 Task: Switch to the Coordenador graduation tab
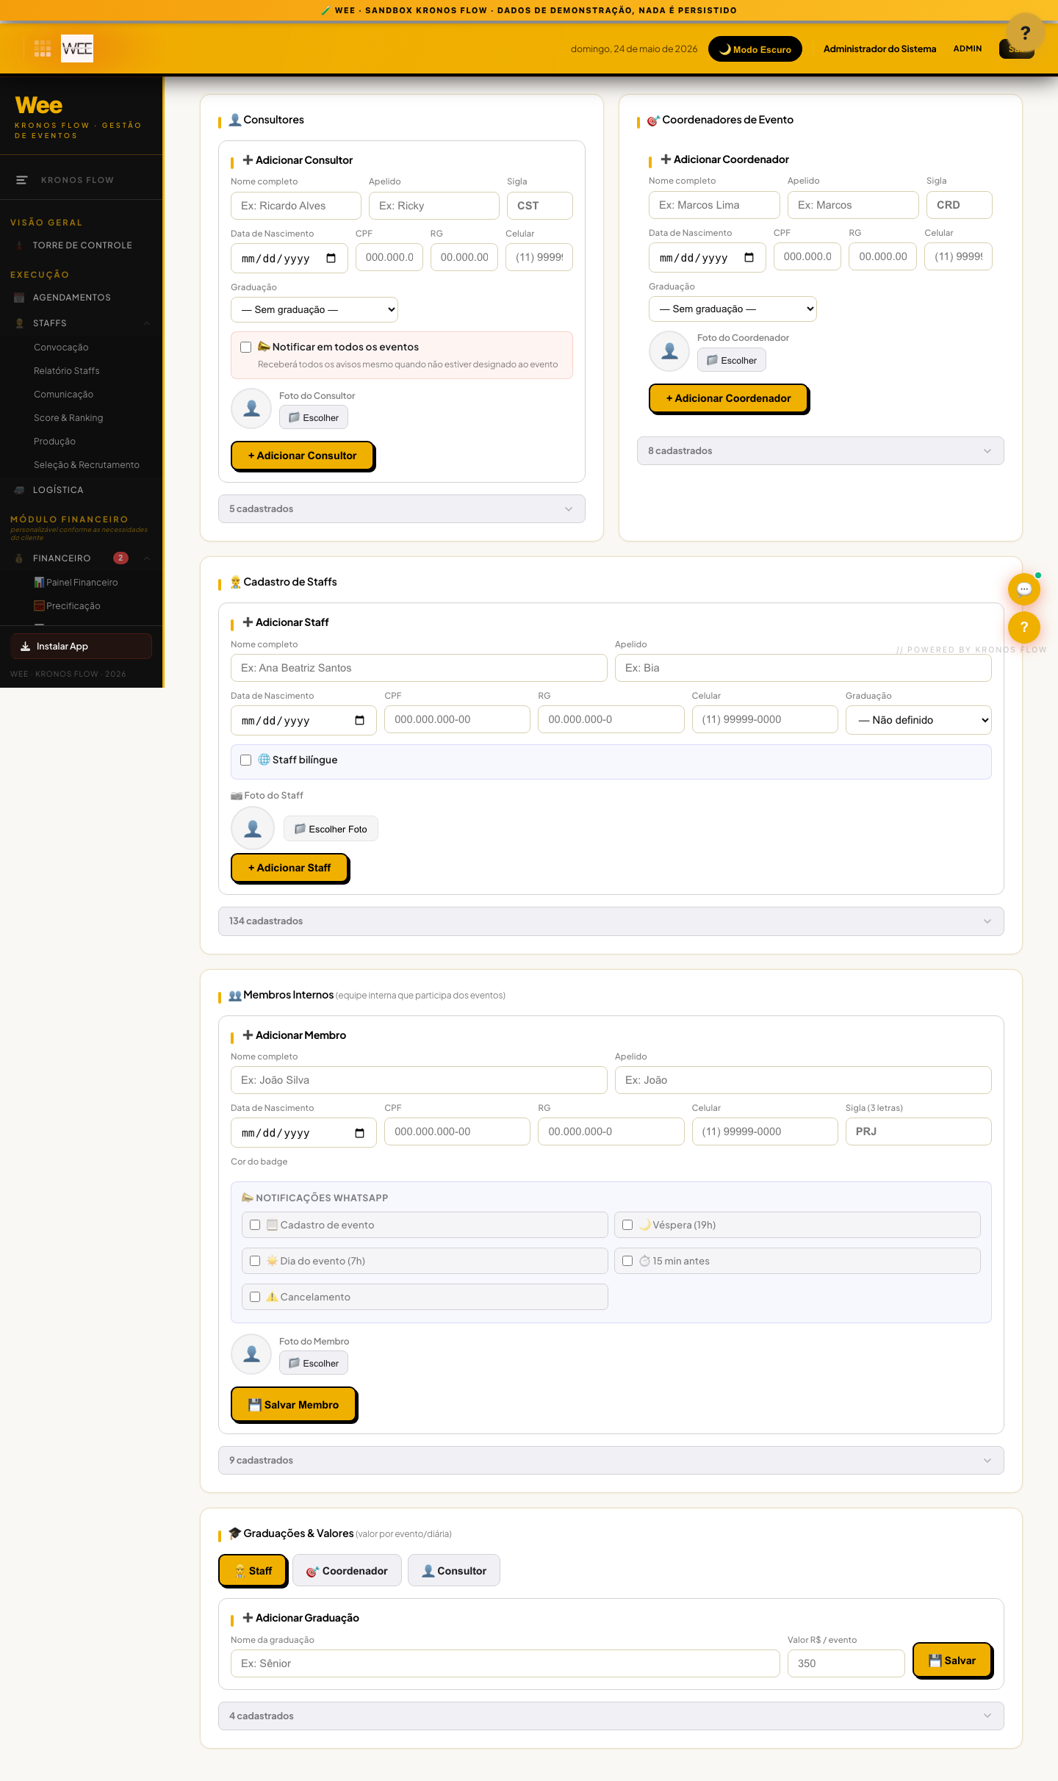347,1571
